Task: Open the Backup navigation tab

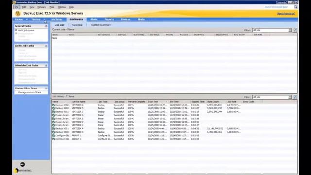Action: pos(19,19)
